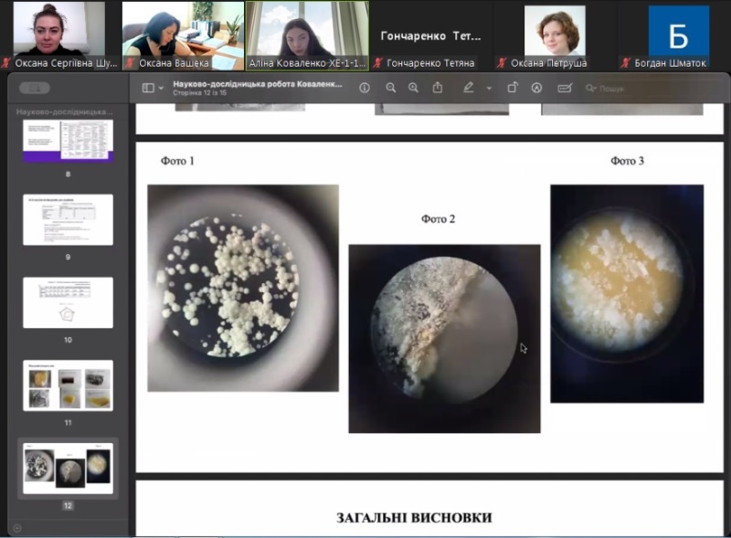Click the document info inspector icon
731x538 pixels.
click(x=365, y=88)
